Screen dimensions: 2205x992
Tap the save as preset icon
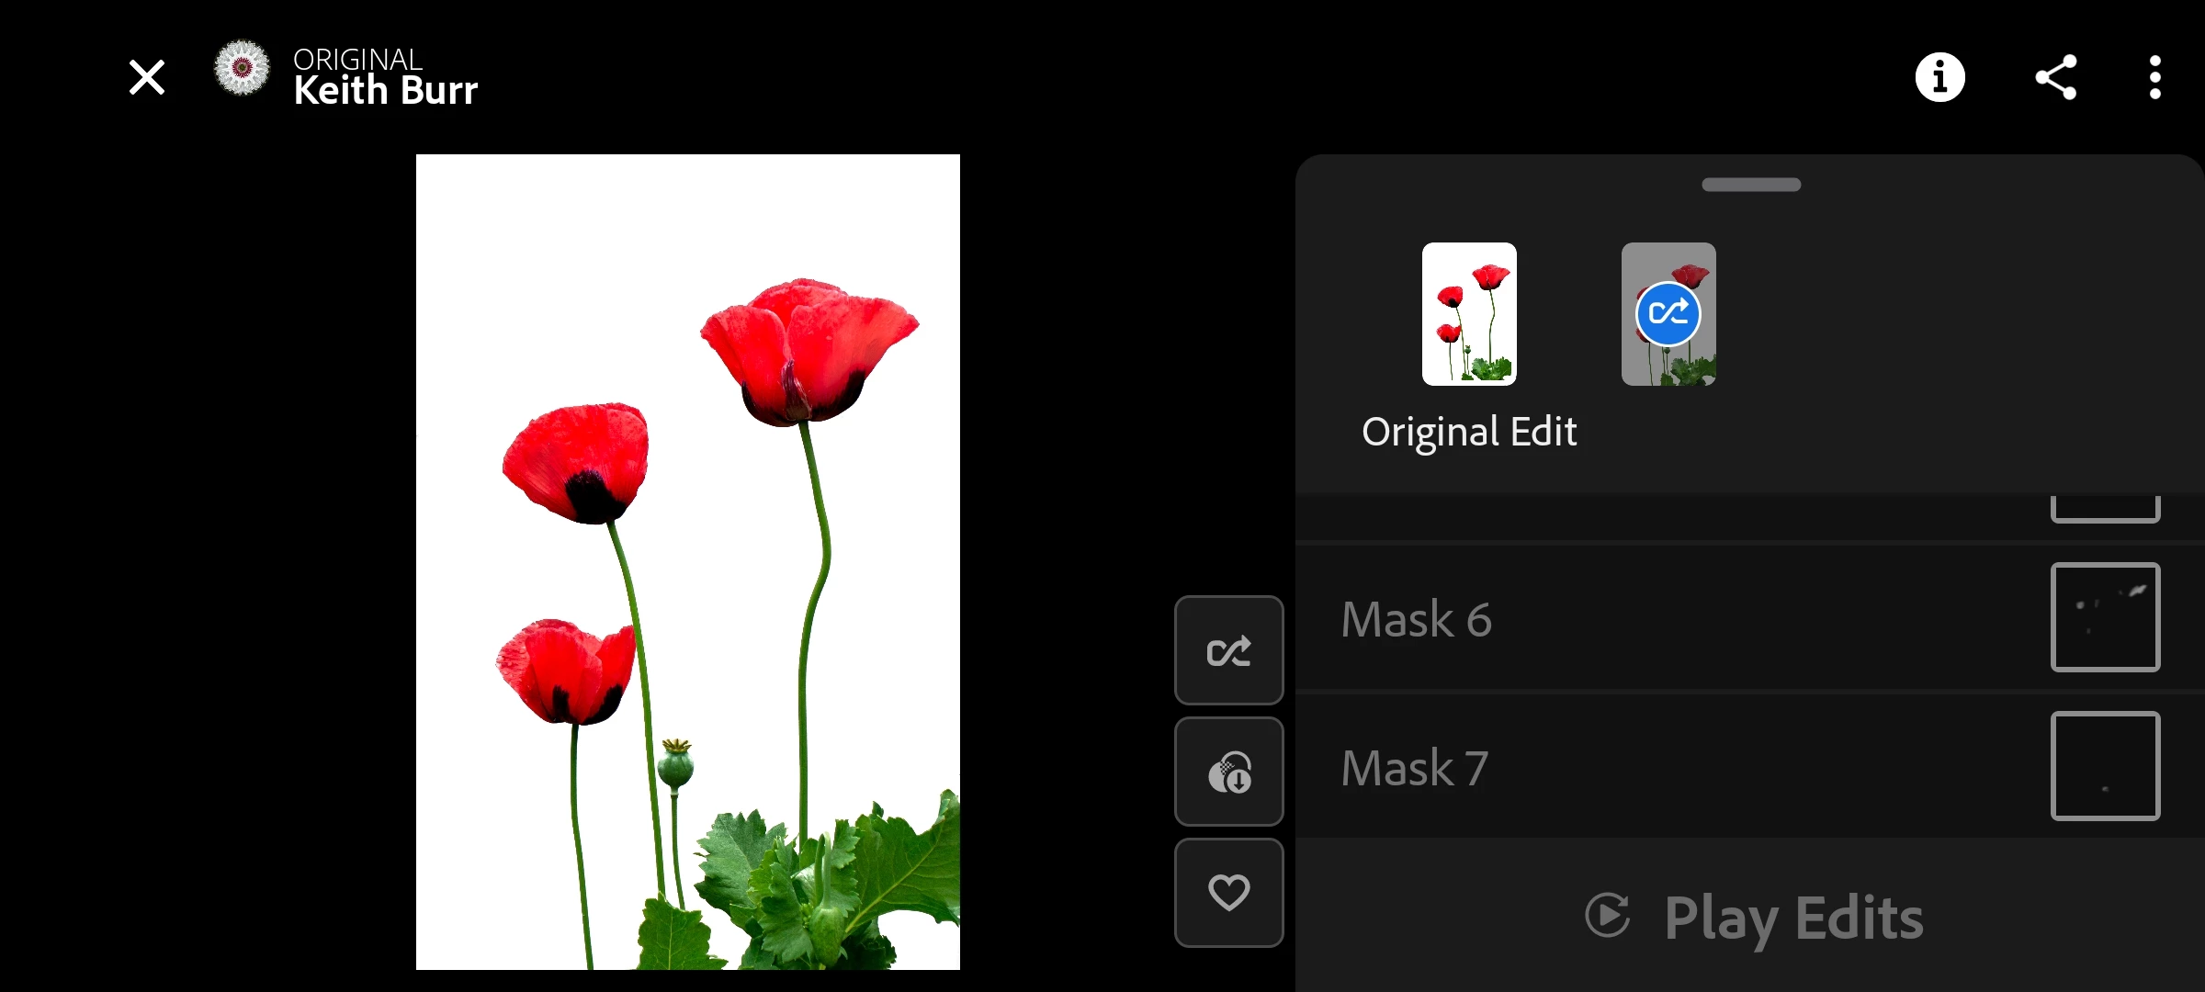point(1228,772)
